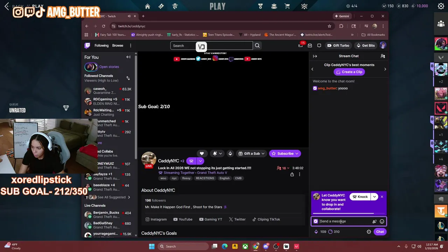Open the Grand Theft Auto V category link
448x252 pixels.
point(212,173)
